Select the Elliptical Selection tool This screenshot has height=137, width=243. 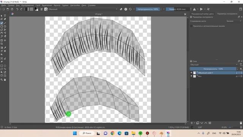pos(5,66)
